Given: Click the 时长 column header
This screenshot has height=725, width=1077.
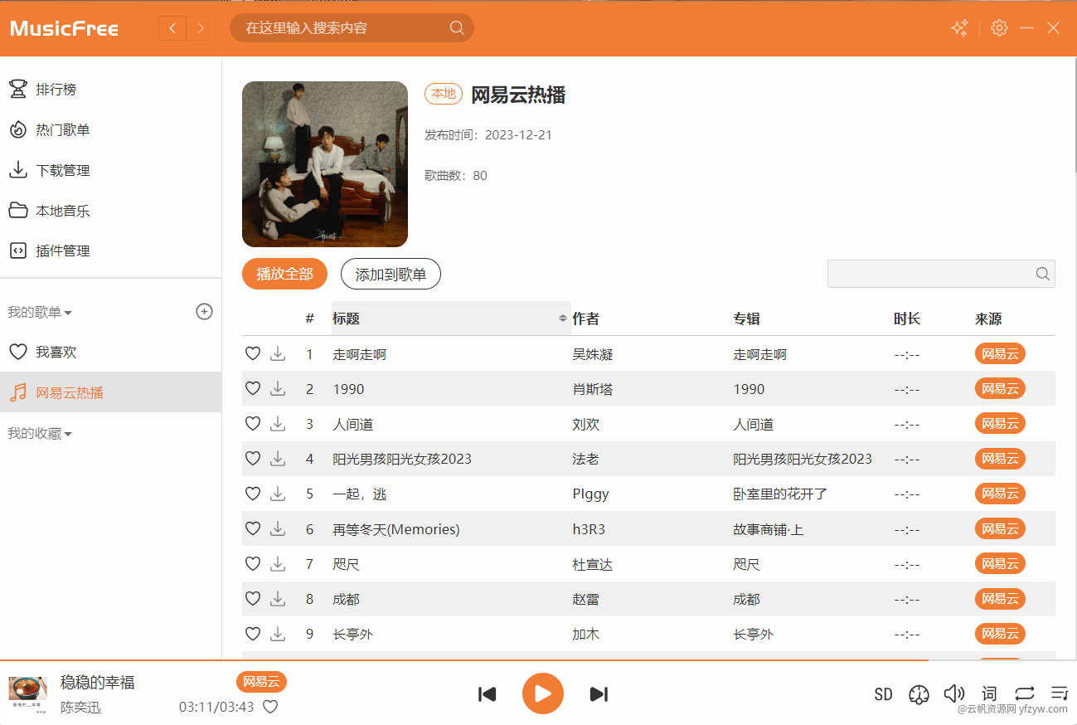Looking at the screenshot, I should pyautogui.click(x=907, y=319).
